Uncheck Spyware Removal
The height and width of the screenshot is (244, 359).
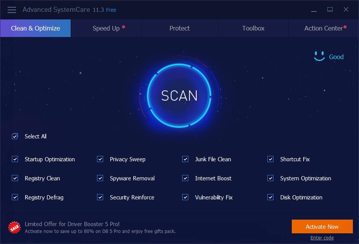[100, 178]
